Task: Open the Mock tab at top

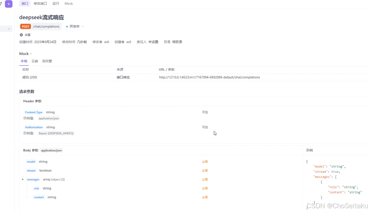Action: (69, 3)
